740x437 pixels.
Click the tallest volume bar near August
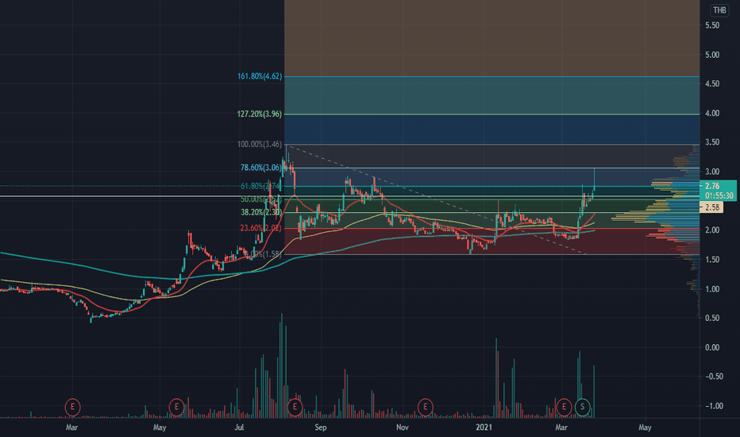pyautogui.click(x=282, y=365)
